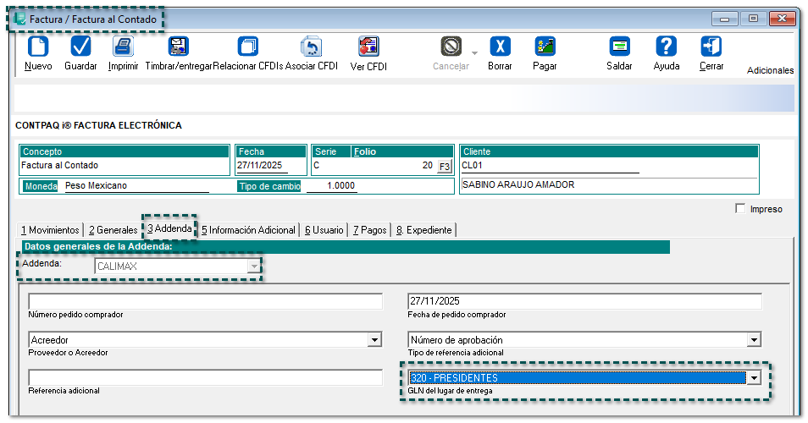Viewport: 808px width, 423px height.
Task: Open the 7 Pagos tab
Action: (x=369, y=230)
